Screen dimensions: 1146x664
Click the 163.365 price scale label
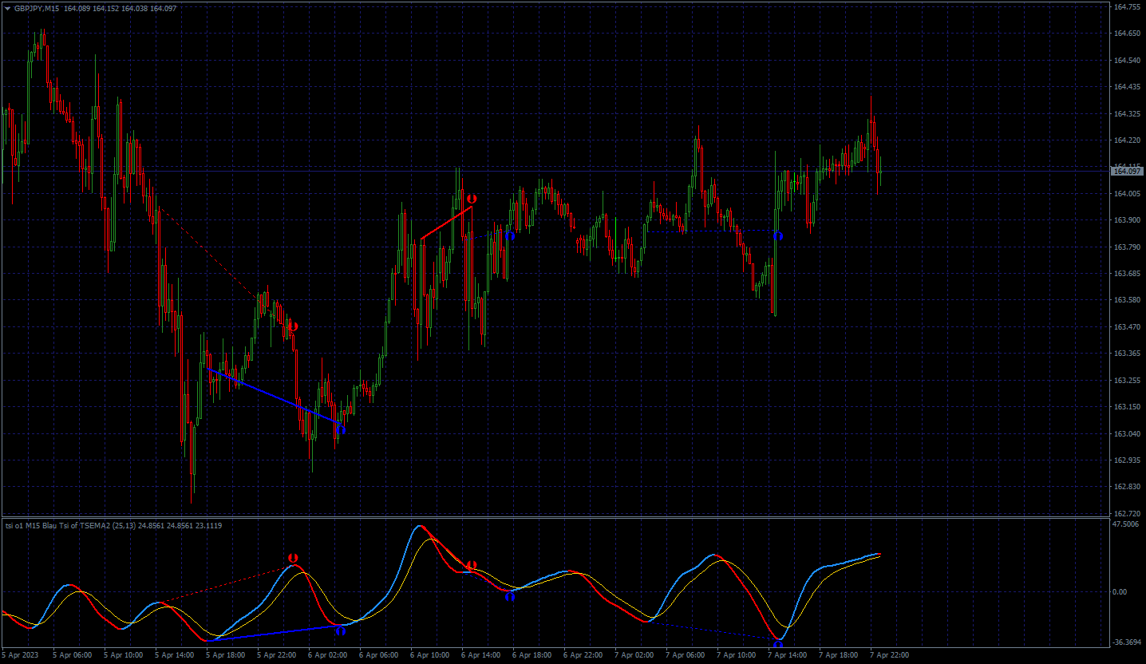[1126, 353]
